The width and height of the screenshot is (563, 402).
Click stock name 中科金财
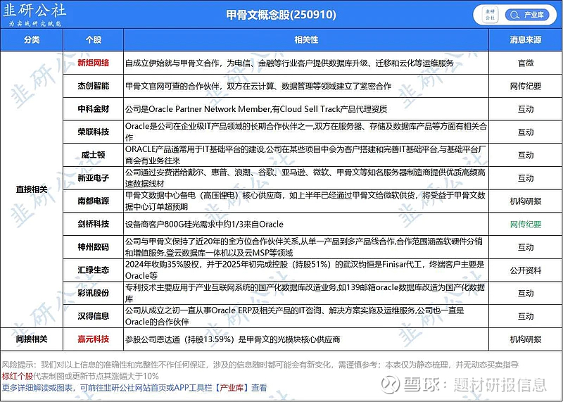tap(94, 109)
